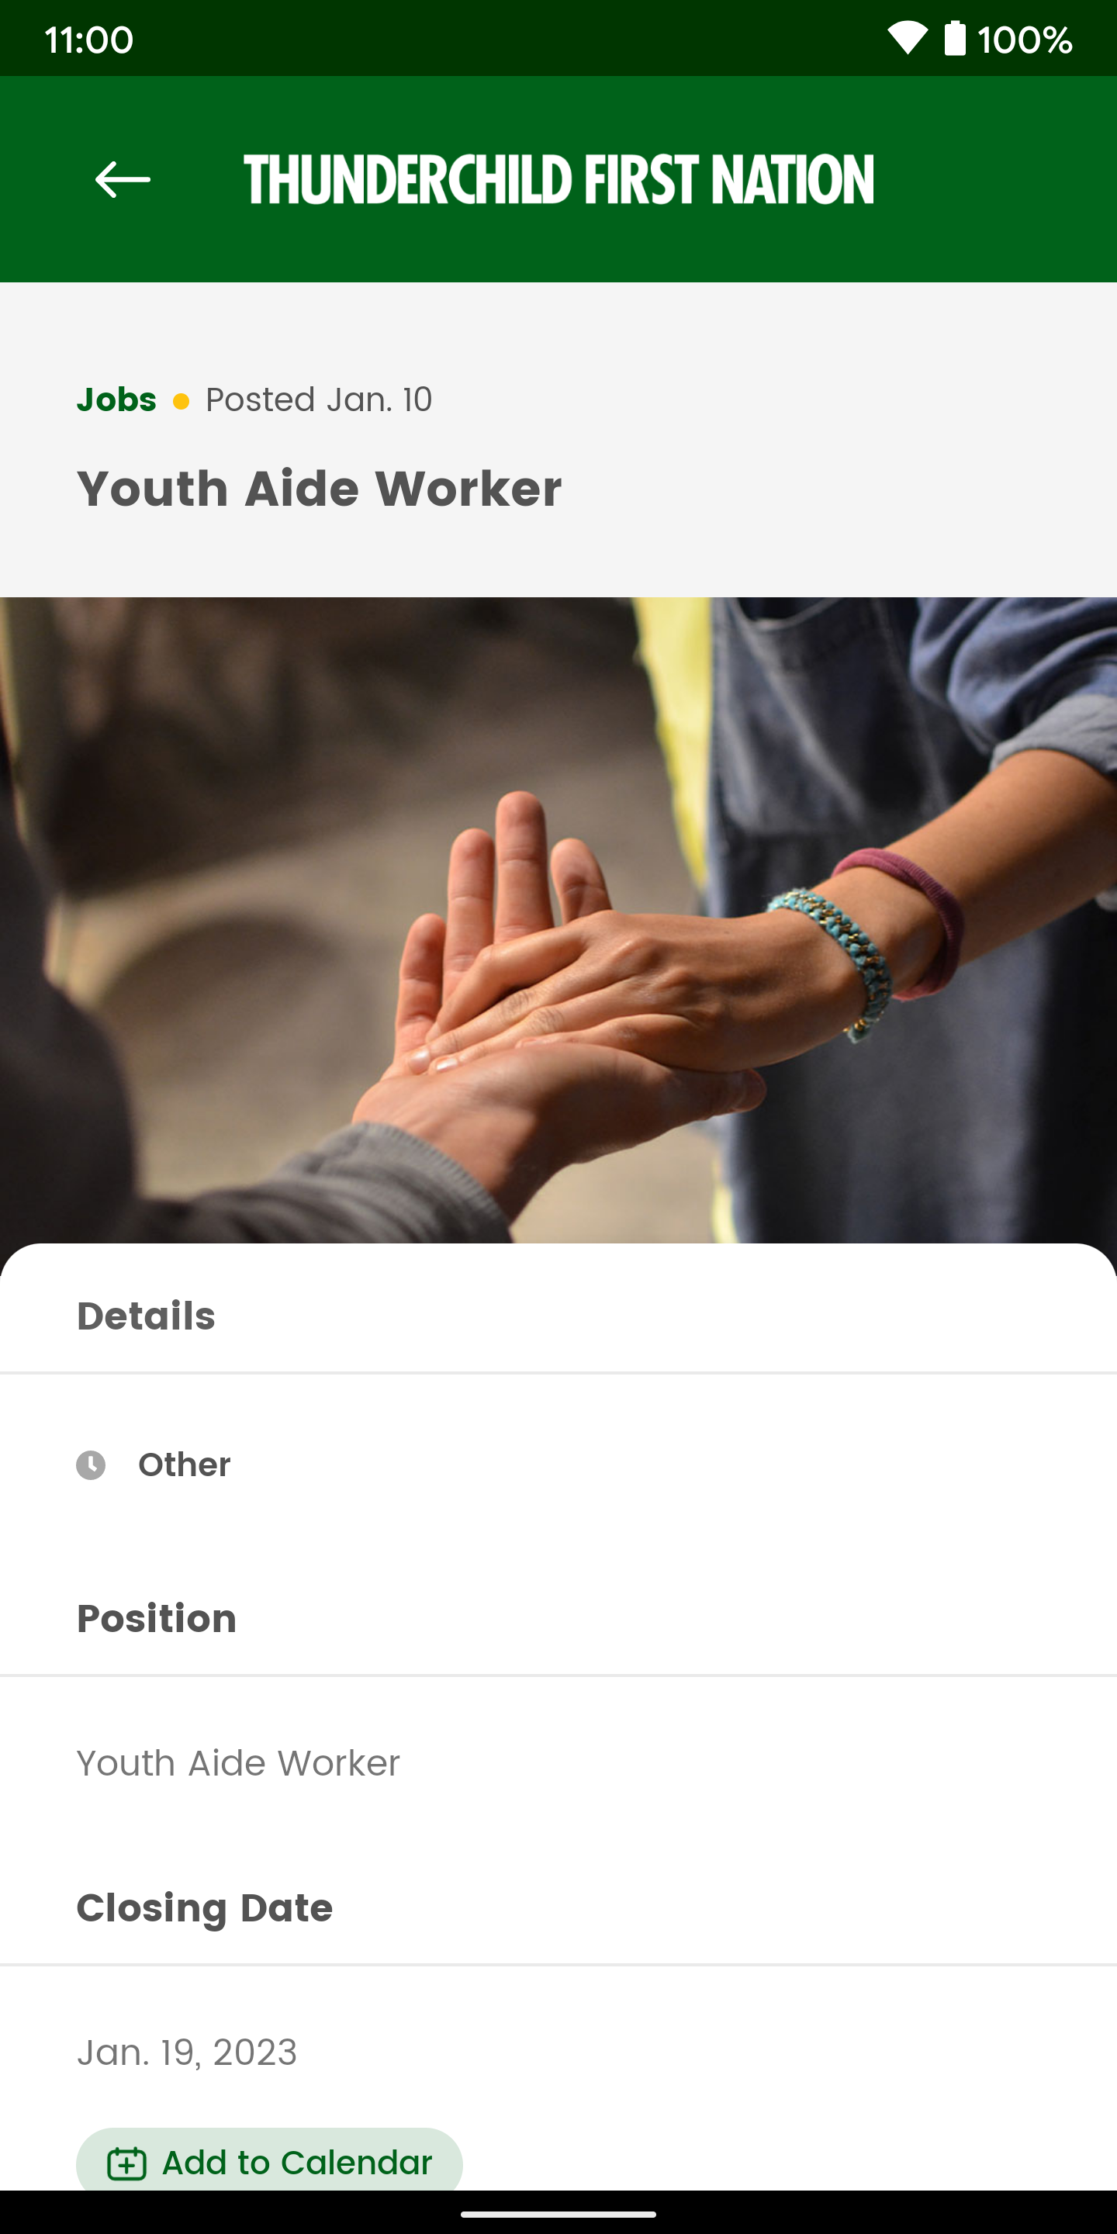Tap the Details section header
This screenshot has height=2234, width=1117.
coord(146,1316)
